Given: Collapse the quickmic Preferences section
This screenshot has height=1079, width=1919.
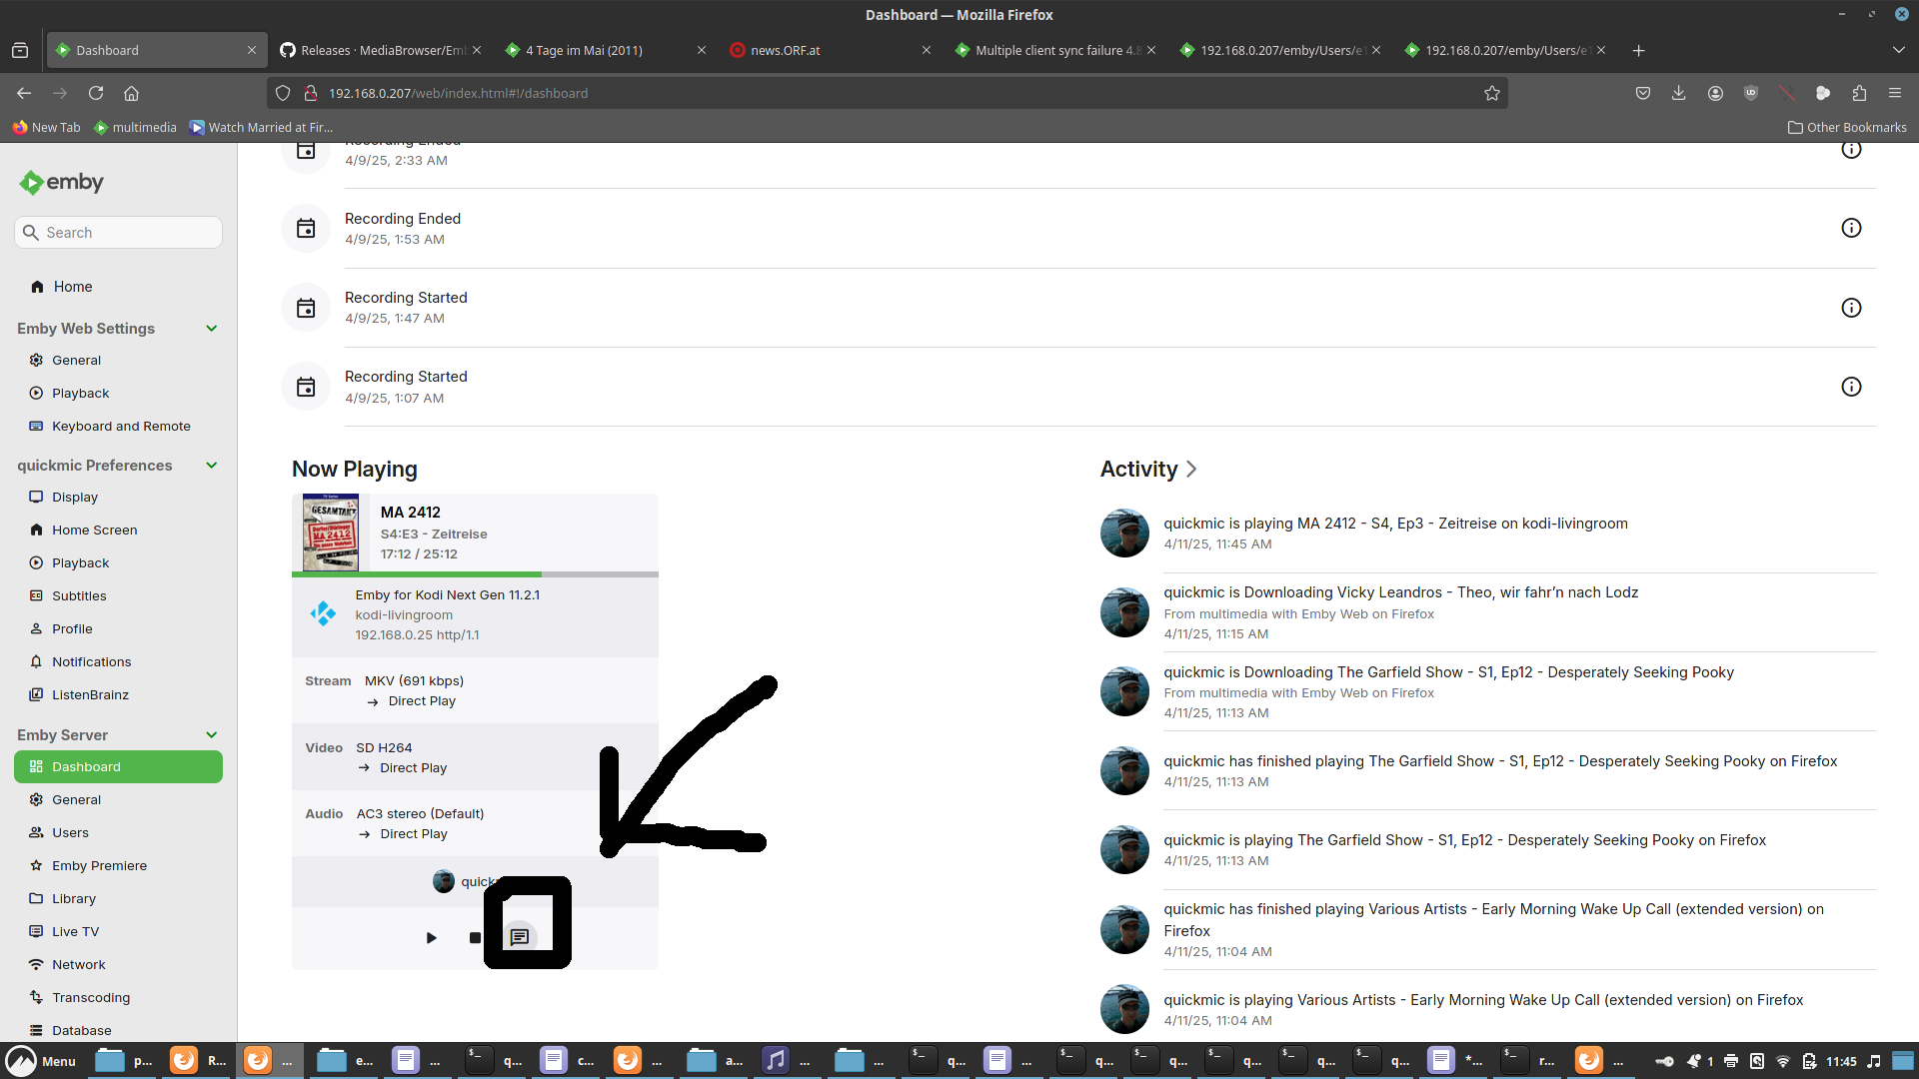Looking at the screenshot, I should (211, 465).
